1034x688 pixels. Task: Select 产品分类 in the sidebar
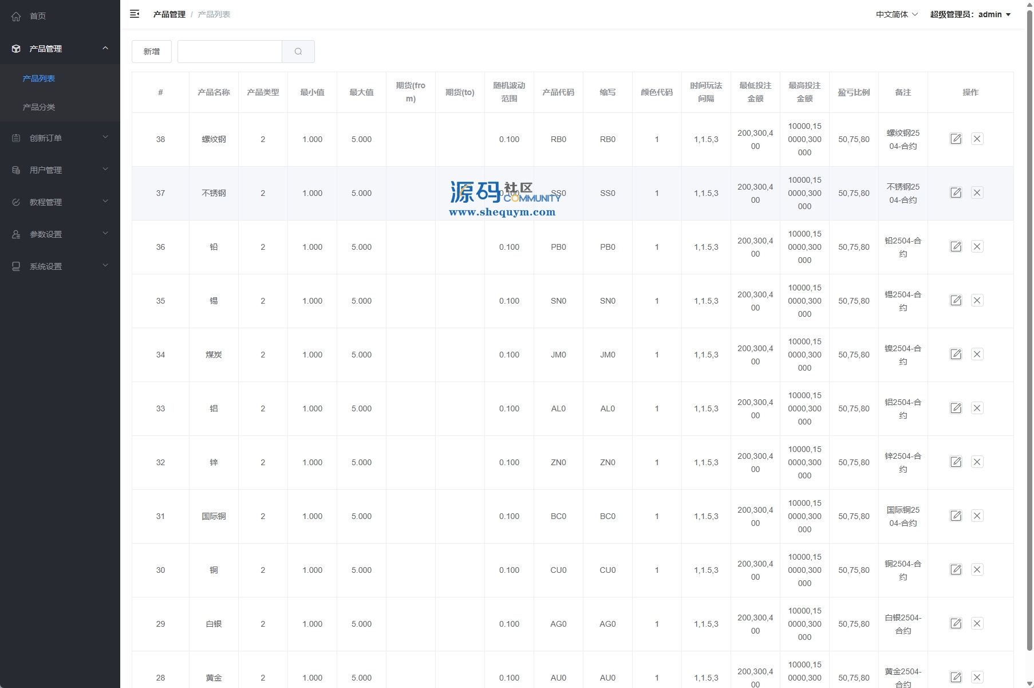coord(39,107)
